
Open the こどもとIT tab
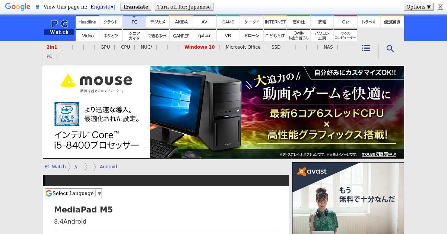pos(275,36)
